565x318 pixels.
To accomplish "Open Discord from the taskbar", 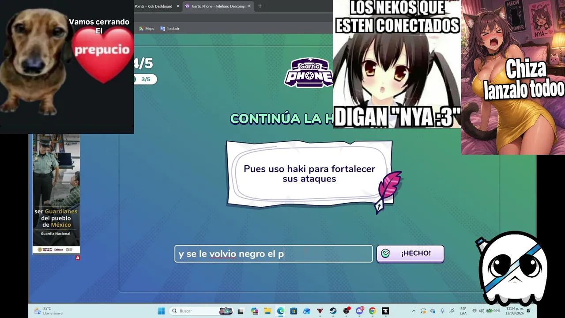I will (359, 311).
